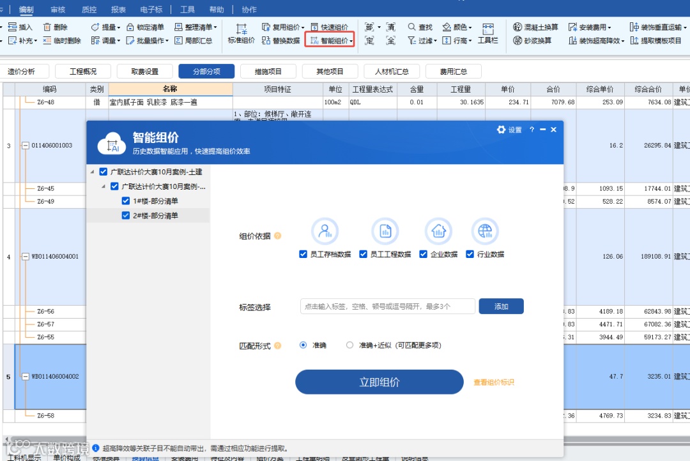Open the 工具栏 toolbar tool
The width and height of the screenshot is (690, 461).
pyautogui.click(x=488, y=34)
